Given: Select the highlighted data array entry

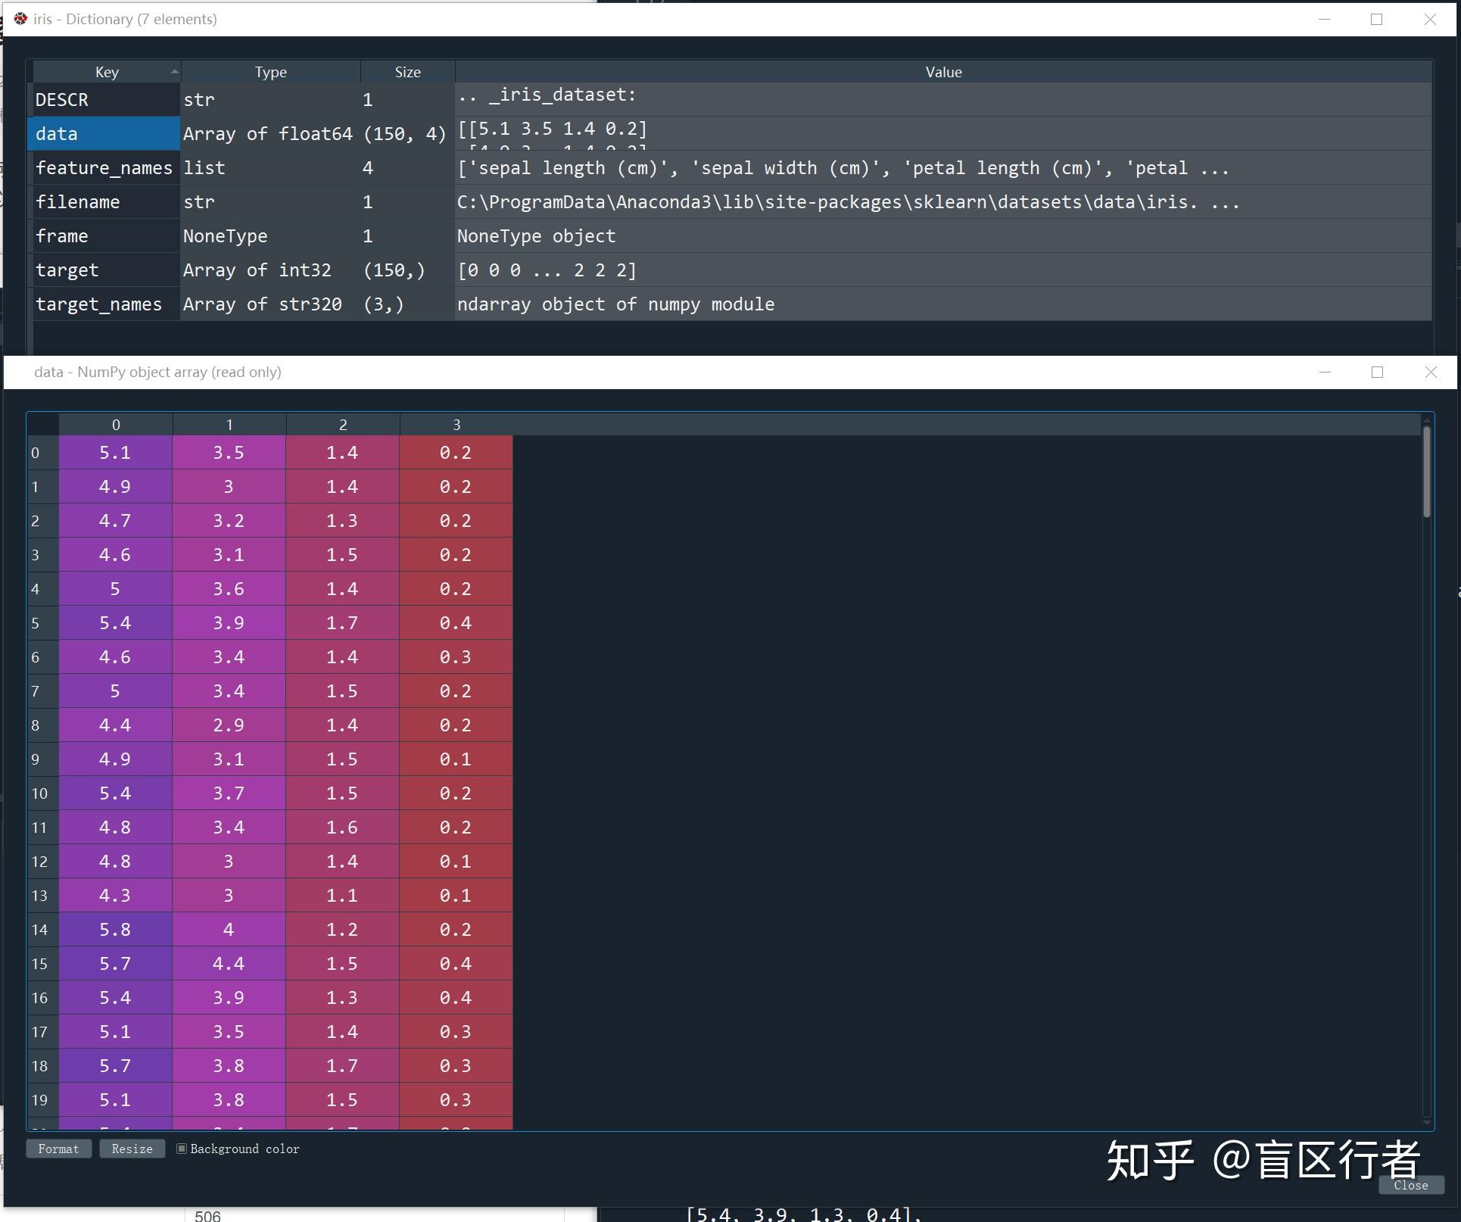Looking at the screenshot, I should point(104,133).
